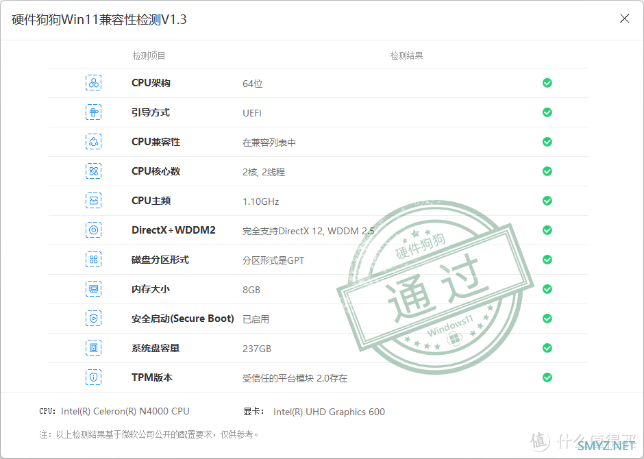Click the 检测结果 column header

pos(406,56)
